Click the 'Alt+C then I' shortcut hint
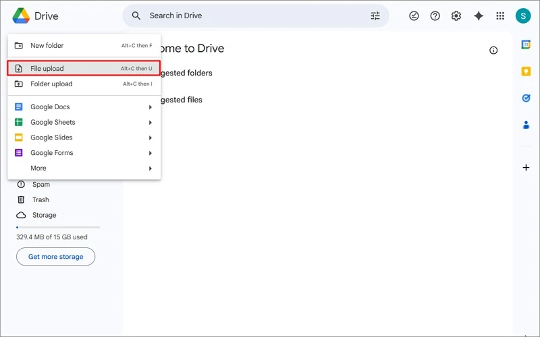Screen dimensions: 540x337 (138, 84)
